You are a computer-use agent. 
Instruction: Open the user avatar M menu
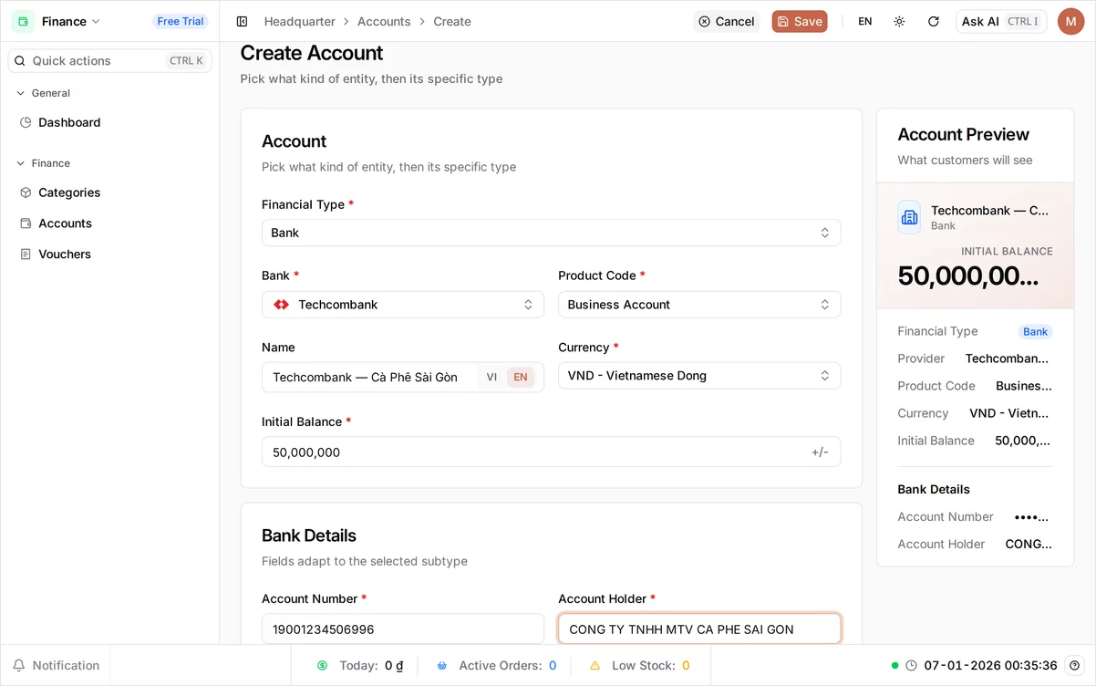1070,21
